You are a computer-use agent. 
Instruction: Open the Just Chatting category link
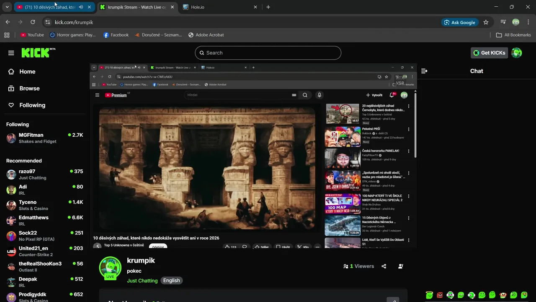tap(142, 281)
